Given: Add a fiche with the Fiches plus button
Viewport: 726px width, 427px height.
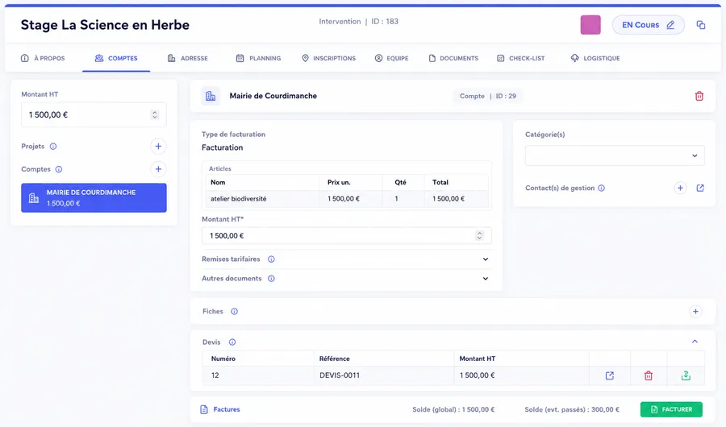Looking at the screenshot, I should (x=695, y=311).
